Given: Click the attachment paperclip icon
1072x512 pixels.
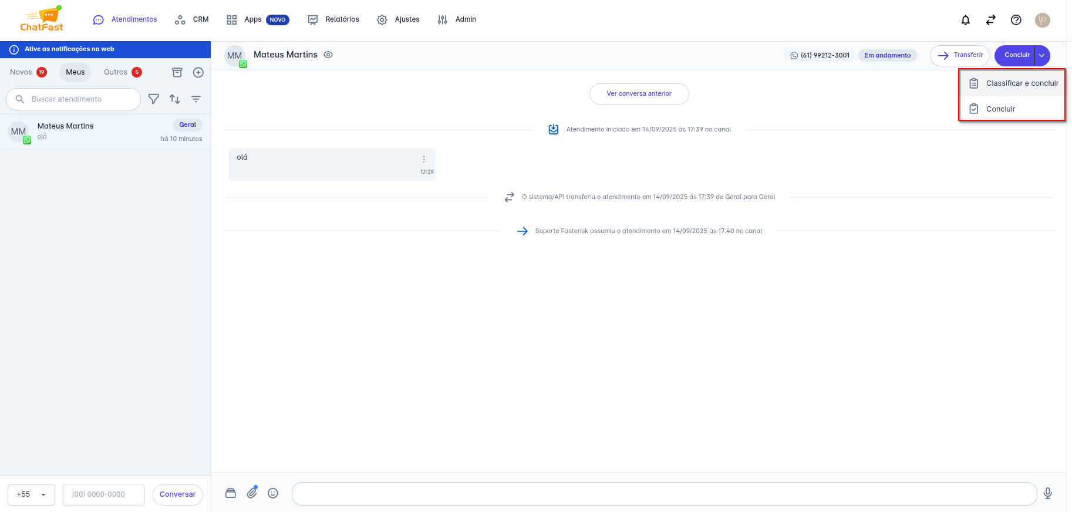Looking at the screenshot, I should click(x=252, y=493).
